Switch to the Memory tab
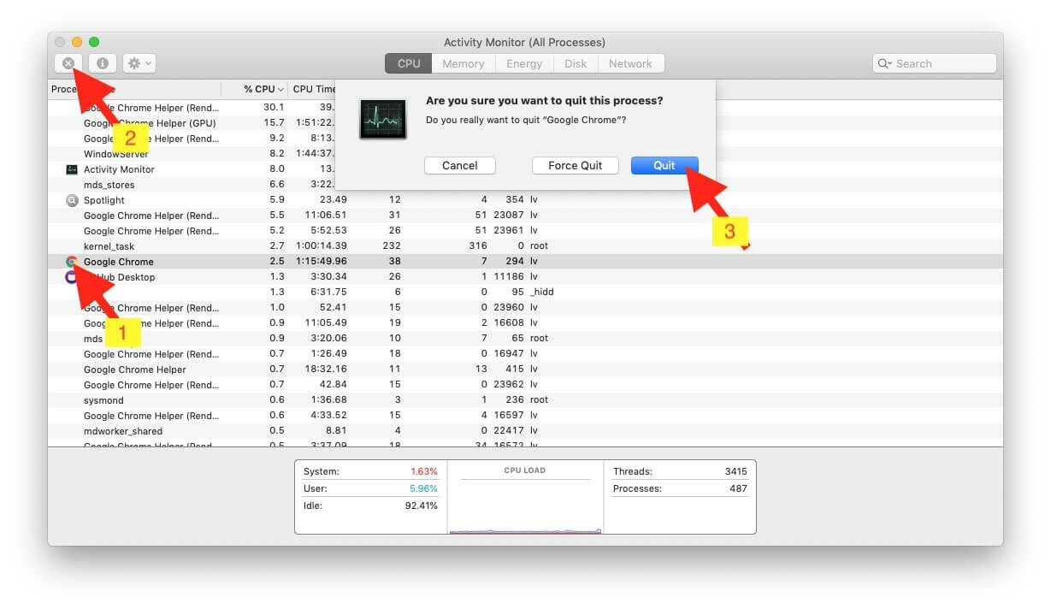1051x609 pixels. coord(463,63)
